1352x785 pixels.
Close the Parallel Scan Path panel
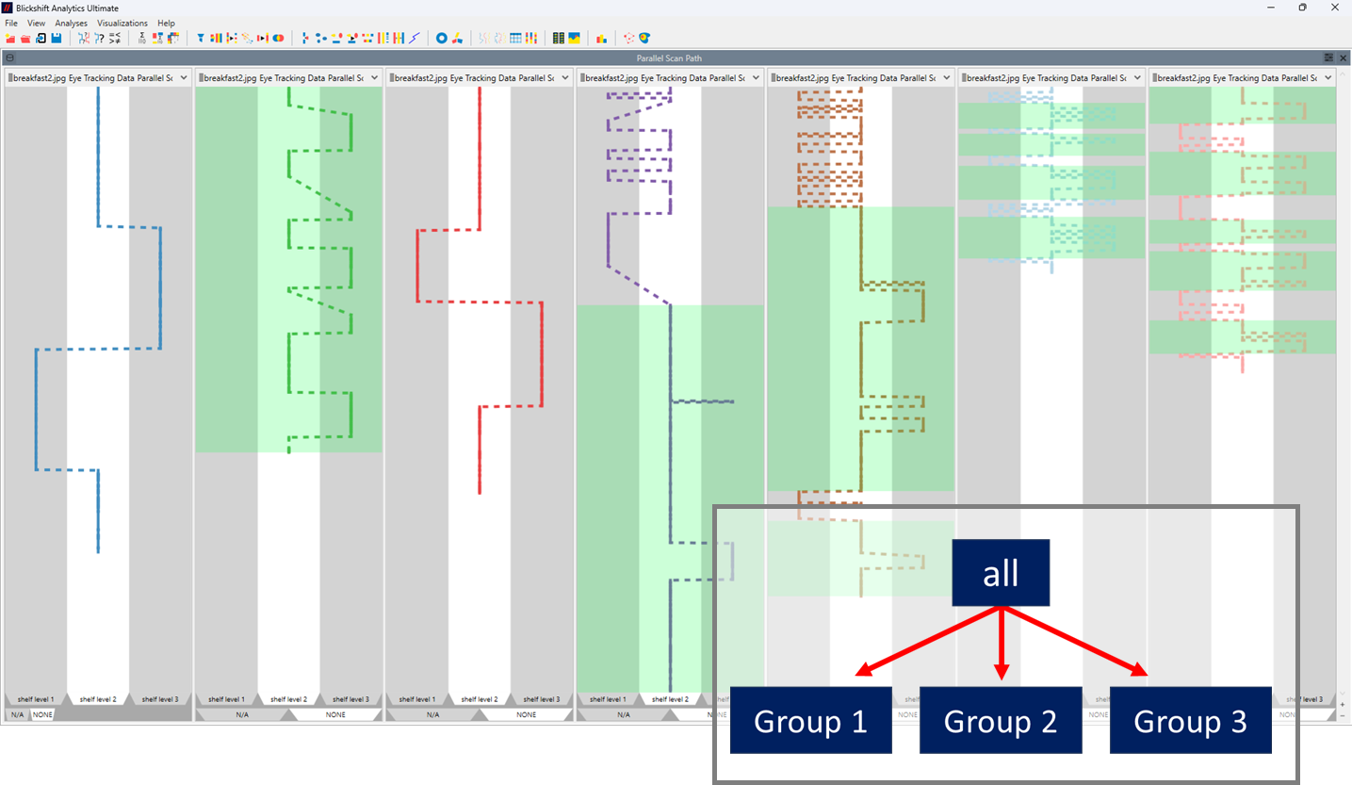(1344, 58)
